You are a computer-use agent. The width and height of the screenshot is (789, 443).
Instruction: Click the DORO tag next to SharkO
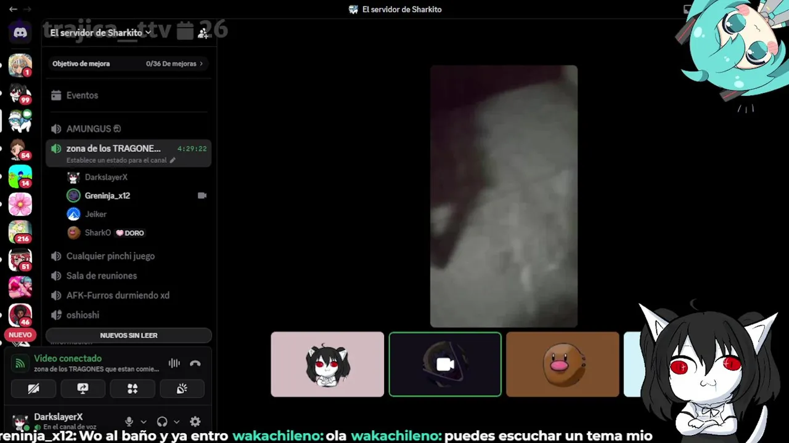click(x=130, y=233)
